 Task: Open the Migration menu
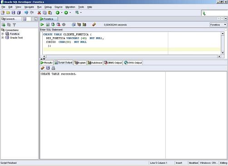pos(70,7)
